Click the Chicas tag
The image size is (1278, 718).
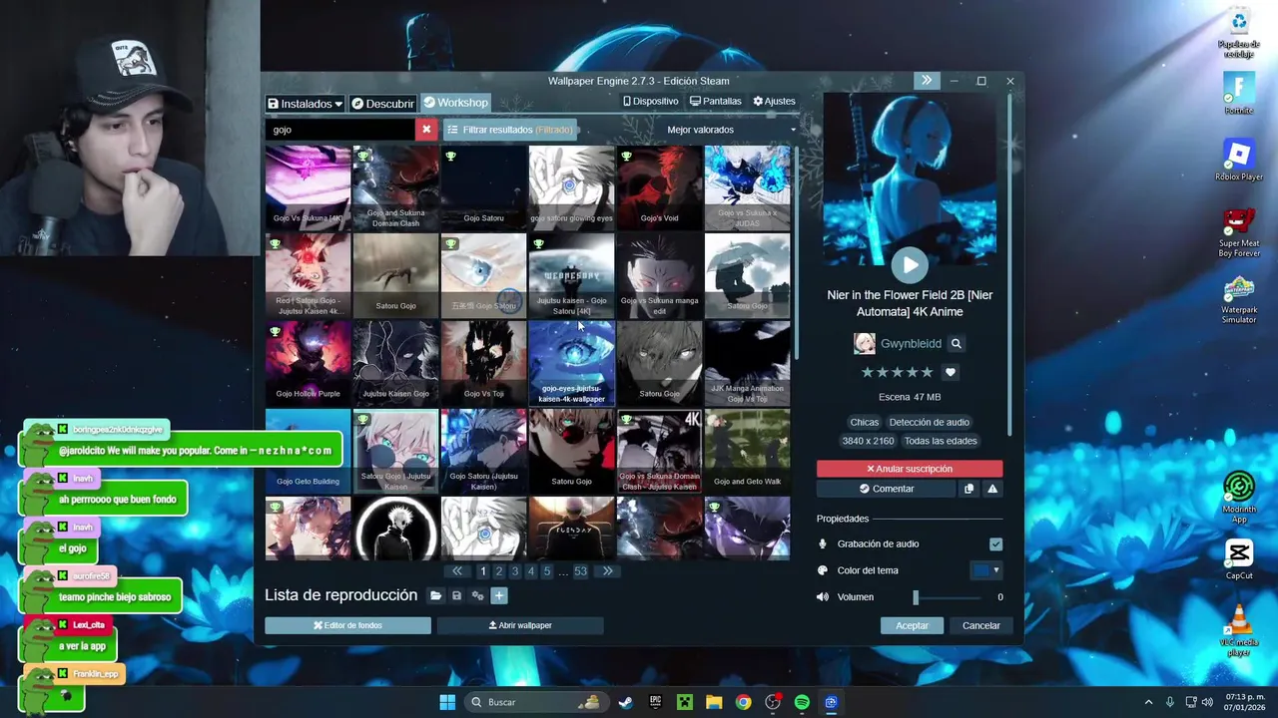pyautogui.click(x=865, y=422)
